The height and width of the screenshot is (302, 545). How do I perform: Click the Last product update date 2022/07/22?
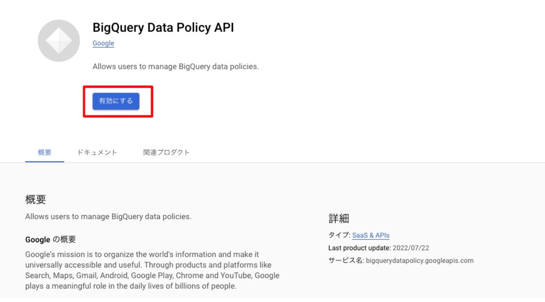coord(411,248)
